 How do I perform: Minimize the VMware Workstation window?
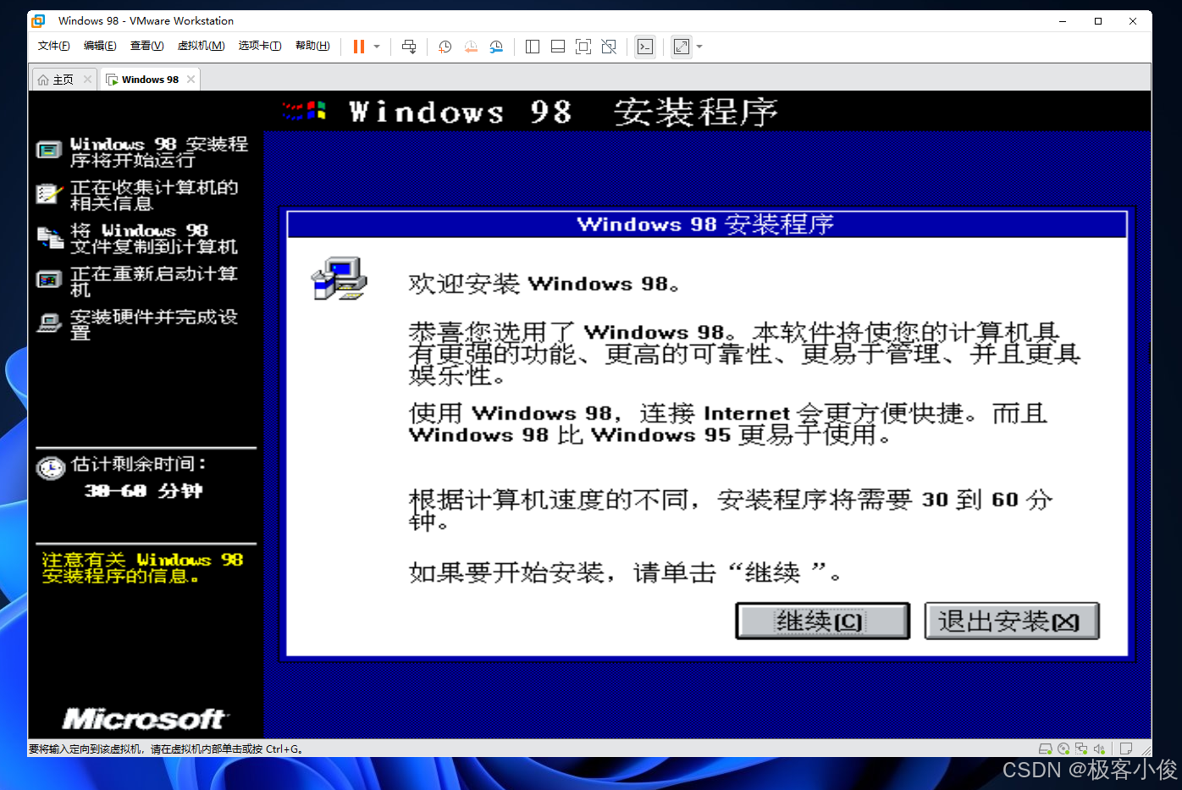1063,21
